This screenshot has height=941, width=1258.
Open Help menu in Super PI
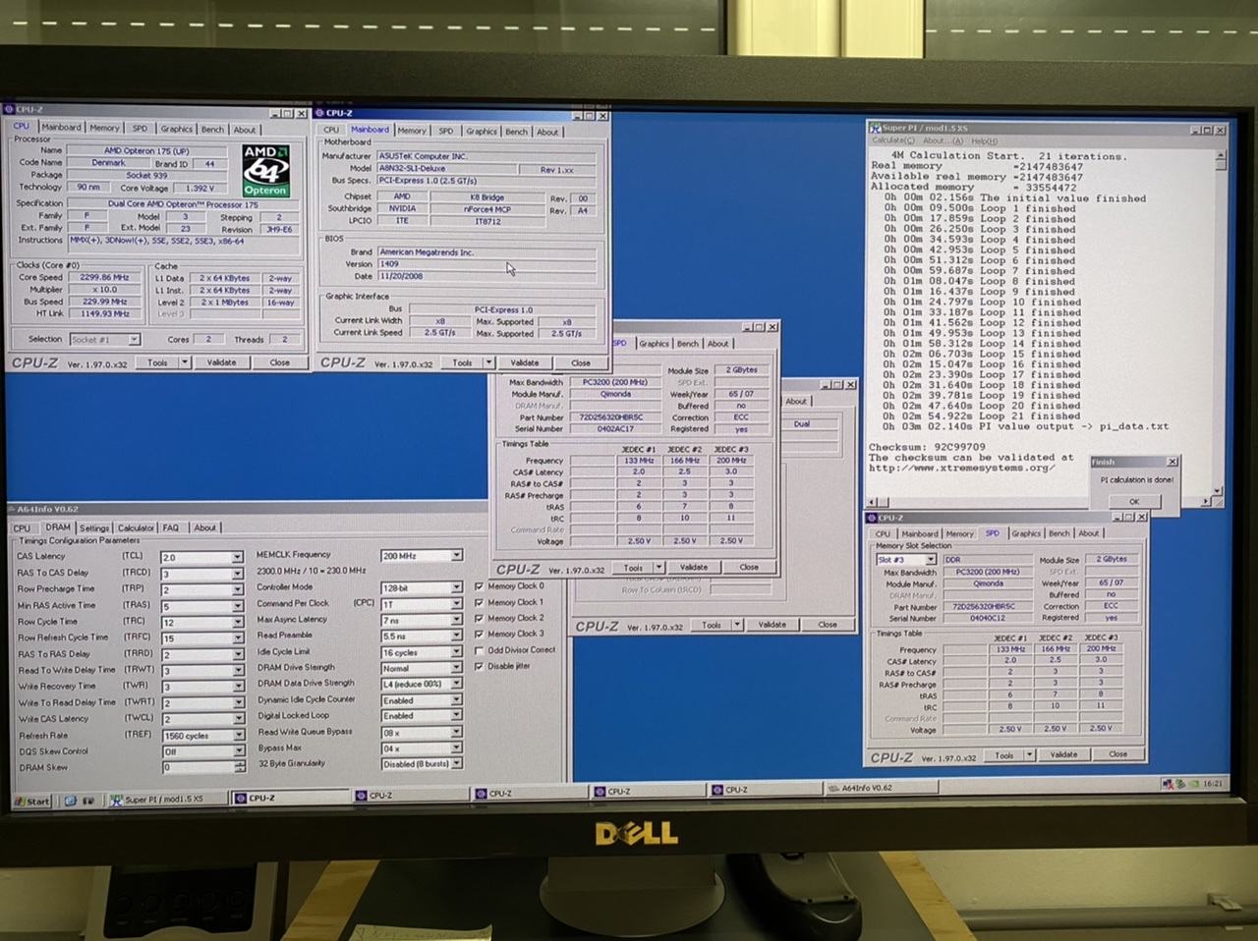pyautogui.click(x=984, y=140)
